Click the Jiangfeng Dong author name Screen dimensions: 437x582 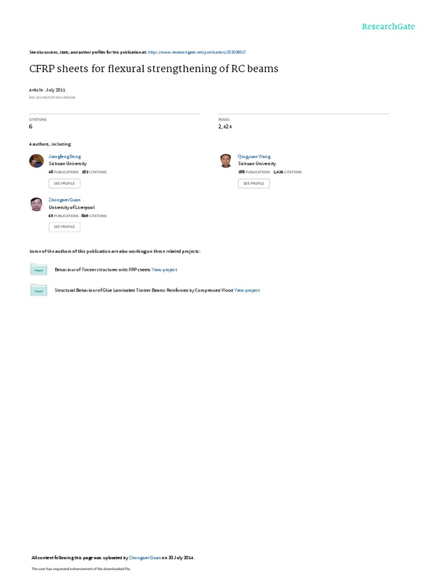pos(65,157)
